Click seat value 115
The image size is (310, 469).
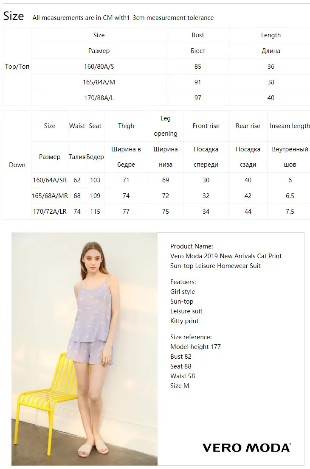[95, 212]
